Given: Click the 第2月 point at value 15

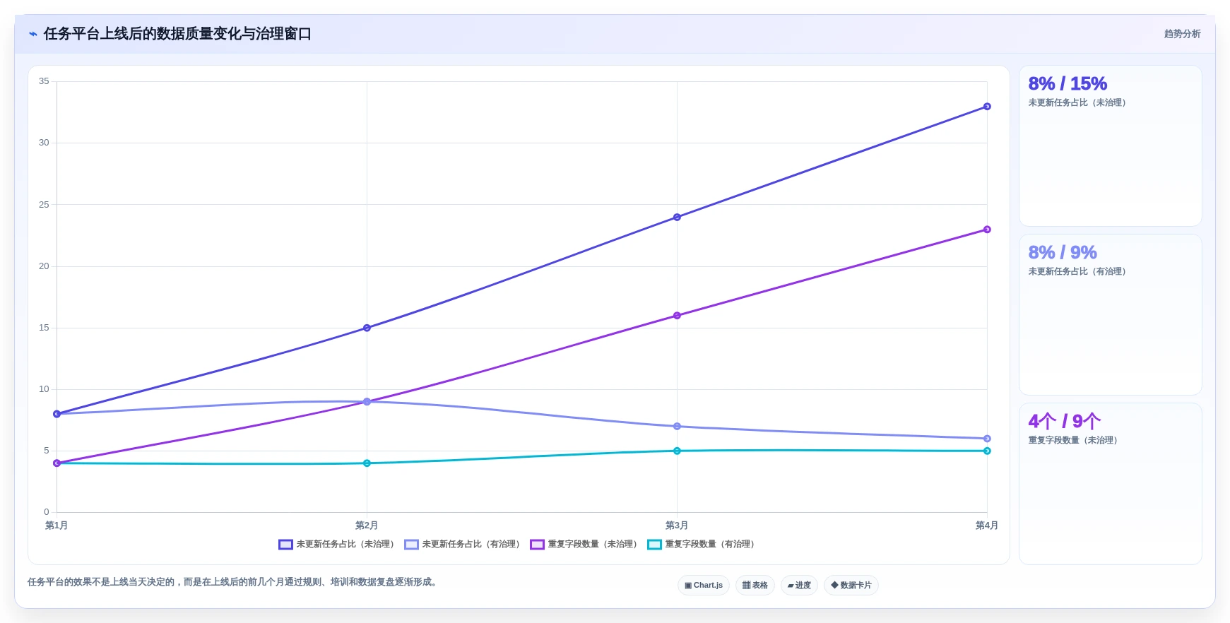Looking at the screenshot, I should pos(367,328).
